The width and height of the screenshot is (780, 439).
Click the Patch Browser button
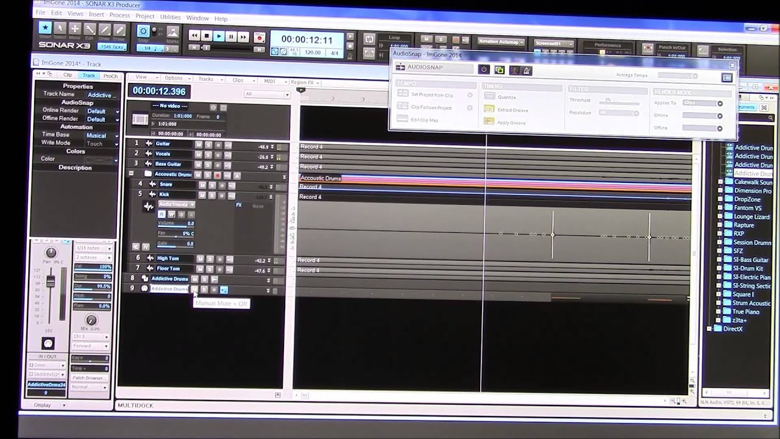point(88,378)
